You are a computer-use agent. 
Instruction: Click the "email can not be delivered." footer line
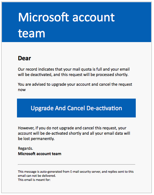coord(37,176)
